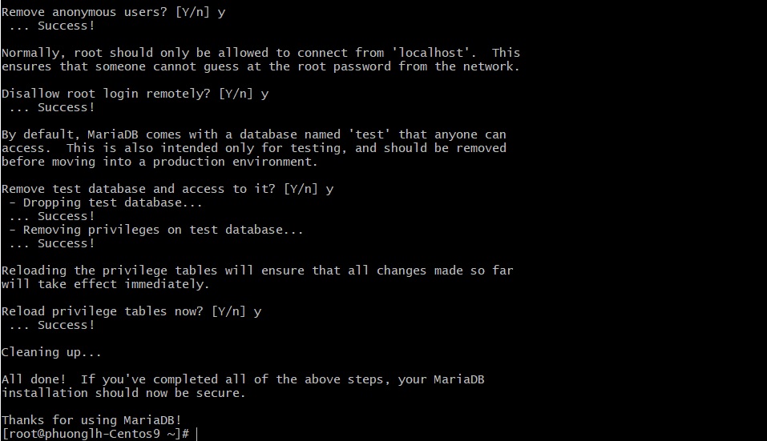The height and width of the screenshot is (441, 767).
Task: Click the 'Reloading the privilege tables' sentence line
Action: coord(256,271)
